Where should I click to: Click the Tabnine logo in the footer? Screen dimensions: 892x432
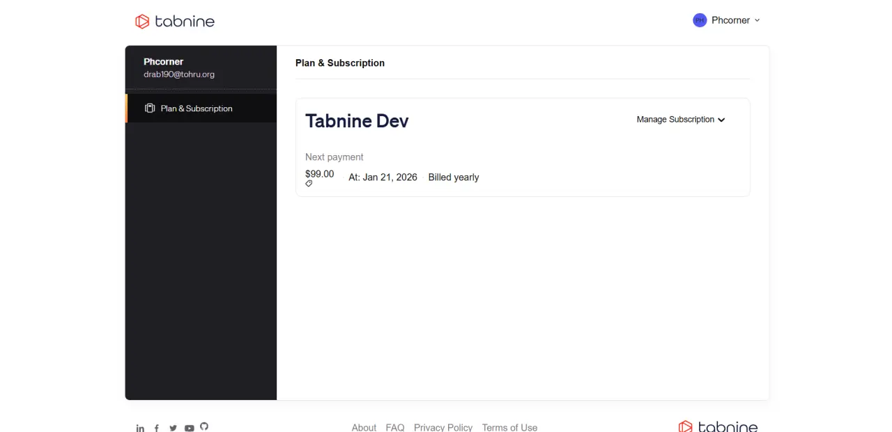[718, 426]
